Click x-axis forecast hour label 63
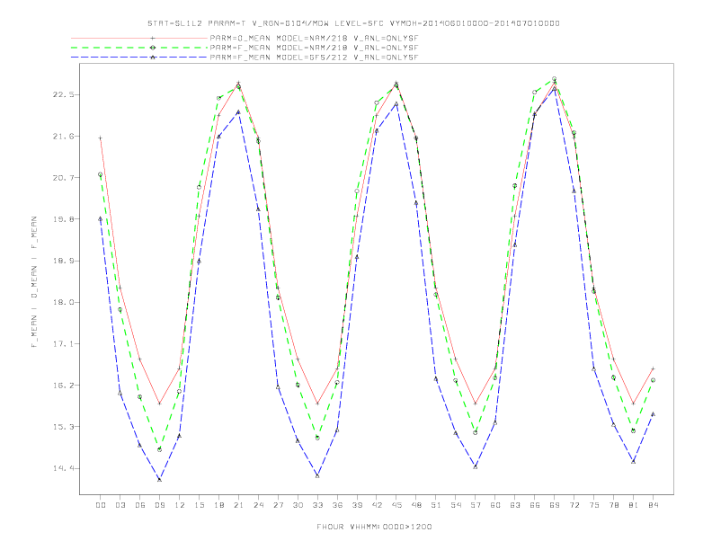 (x=515, y=505)
